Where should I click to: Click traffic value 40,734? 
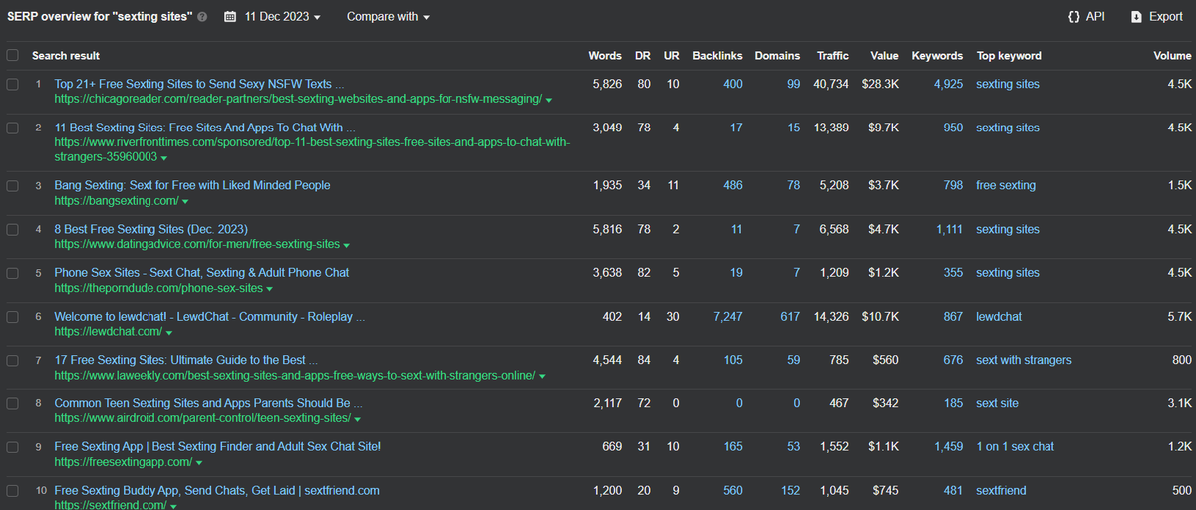coord(831,85)
